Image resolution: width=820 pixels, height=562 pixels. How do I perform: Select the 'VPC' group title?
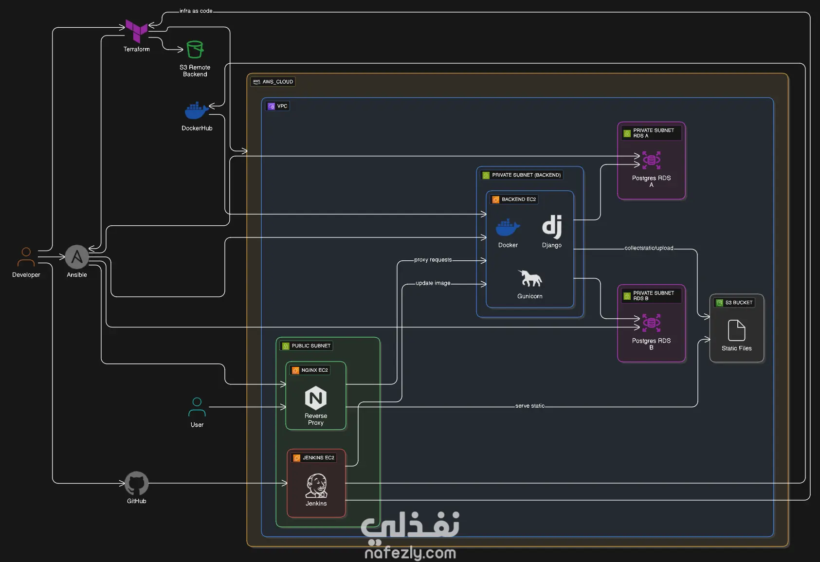pos(282,106)
